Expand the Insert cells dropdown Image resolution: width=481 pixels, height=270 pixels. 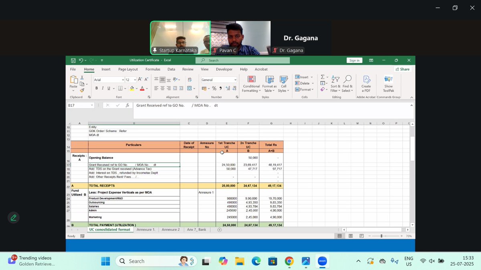tap(312, 77)
